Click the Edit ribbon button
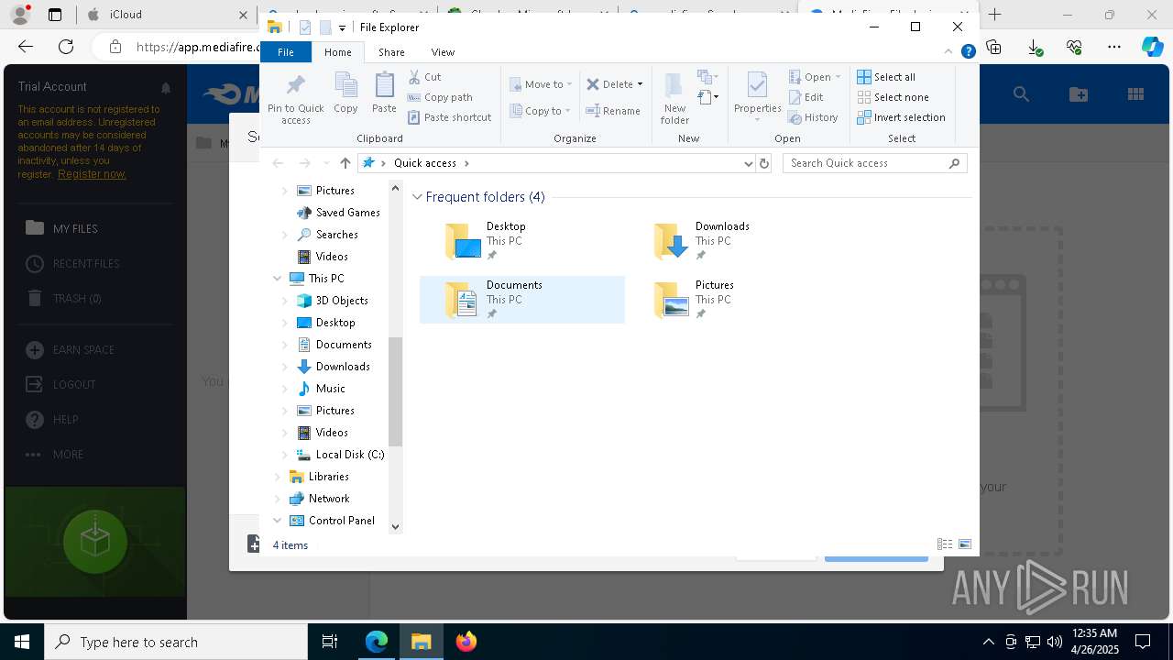The width and height of the screenshot is (1173, 660). 806,97
